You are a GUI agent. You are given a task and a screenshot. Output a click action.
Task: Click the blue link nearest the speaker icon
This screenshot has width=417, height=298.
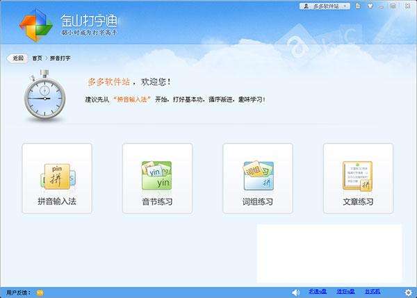point(318,292)
